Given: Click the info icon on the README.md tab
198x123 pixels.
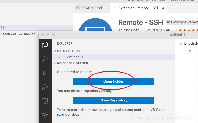Looking at the screenshot, I should click(x=78, y=8).
